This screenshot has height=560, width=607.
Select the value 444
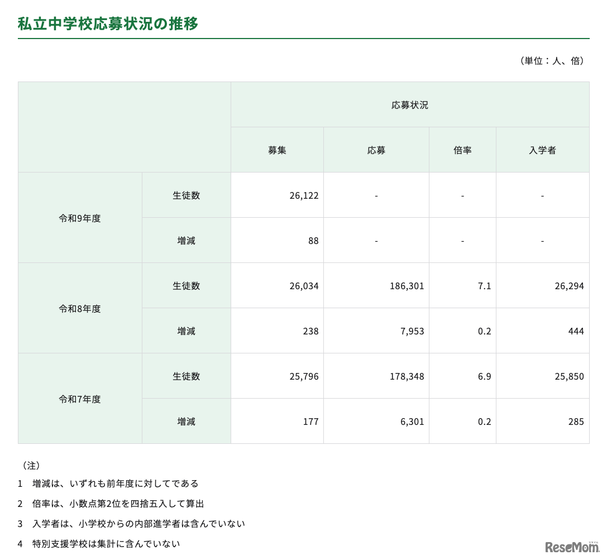point(576,331)
